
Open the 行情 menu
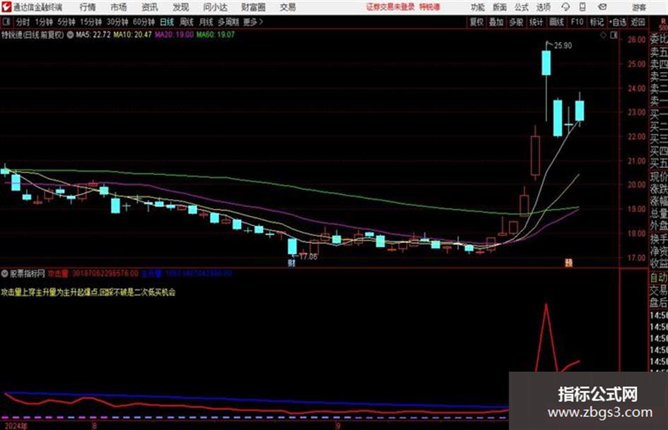(x=88, y=7)
